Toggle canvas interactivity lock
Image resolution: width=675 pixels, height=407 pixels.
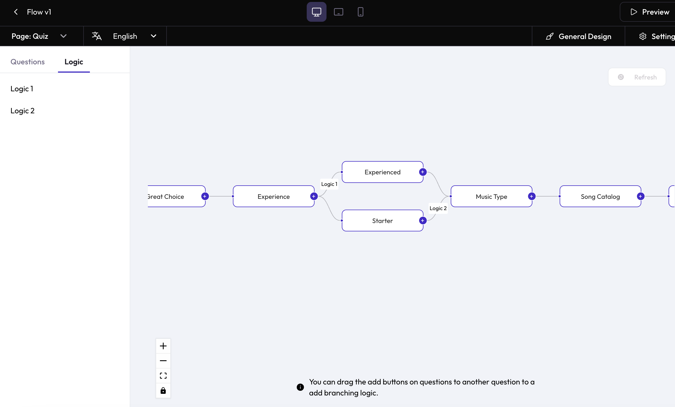point(163,391)
